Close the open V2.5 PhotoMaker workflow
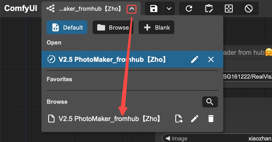272x142 pixels. coord(211,59)
